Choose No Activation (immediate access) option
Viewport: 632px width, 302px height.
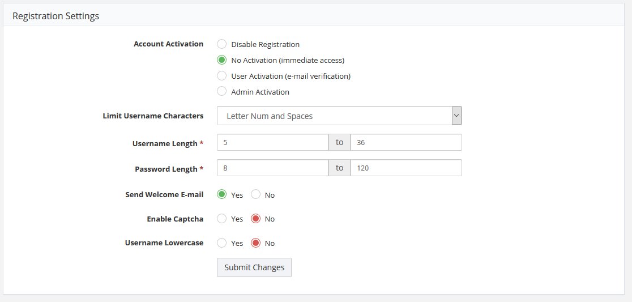click(222, 60)
